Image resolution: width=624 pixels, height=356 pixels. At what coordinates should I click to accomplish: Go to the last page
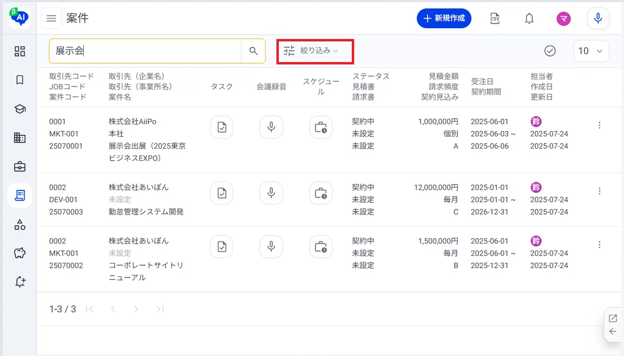[x=160, y=309]
